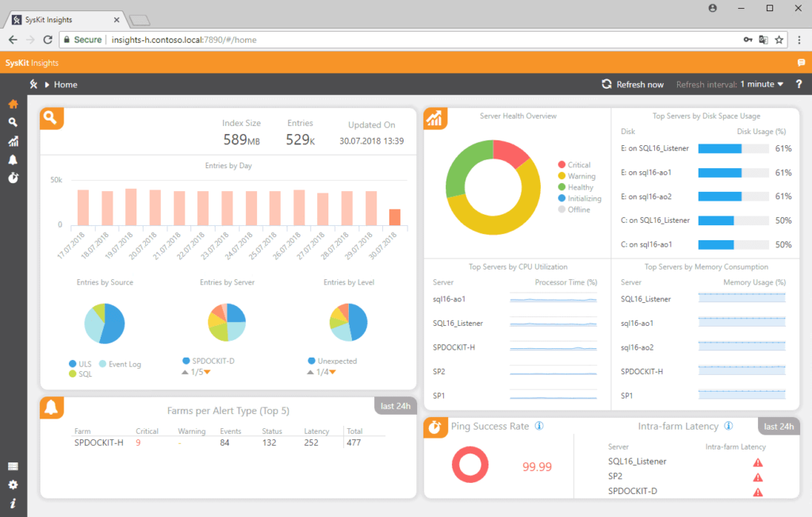This screenshot has width=812, height=517.
Task: Open the stopwatch monitoring icon in the sidebar
Action: (13, 178)
